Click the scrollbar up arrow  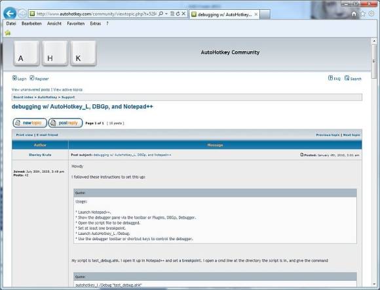[x=374, y=41]
